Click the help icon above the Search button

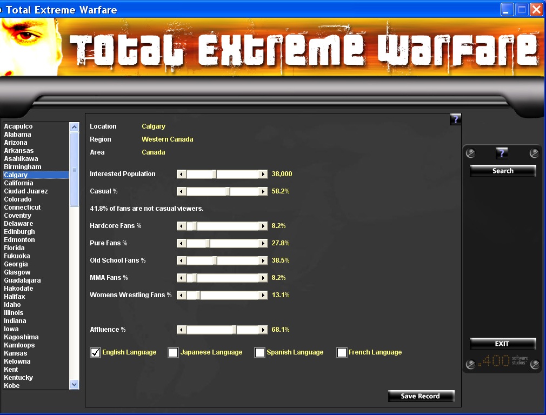pyautogui.click(x=502, y=153)
